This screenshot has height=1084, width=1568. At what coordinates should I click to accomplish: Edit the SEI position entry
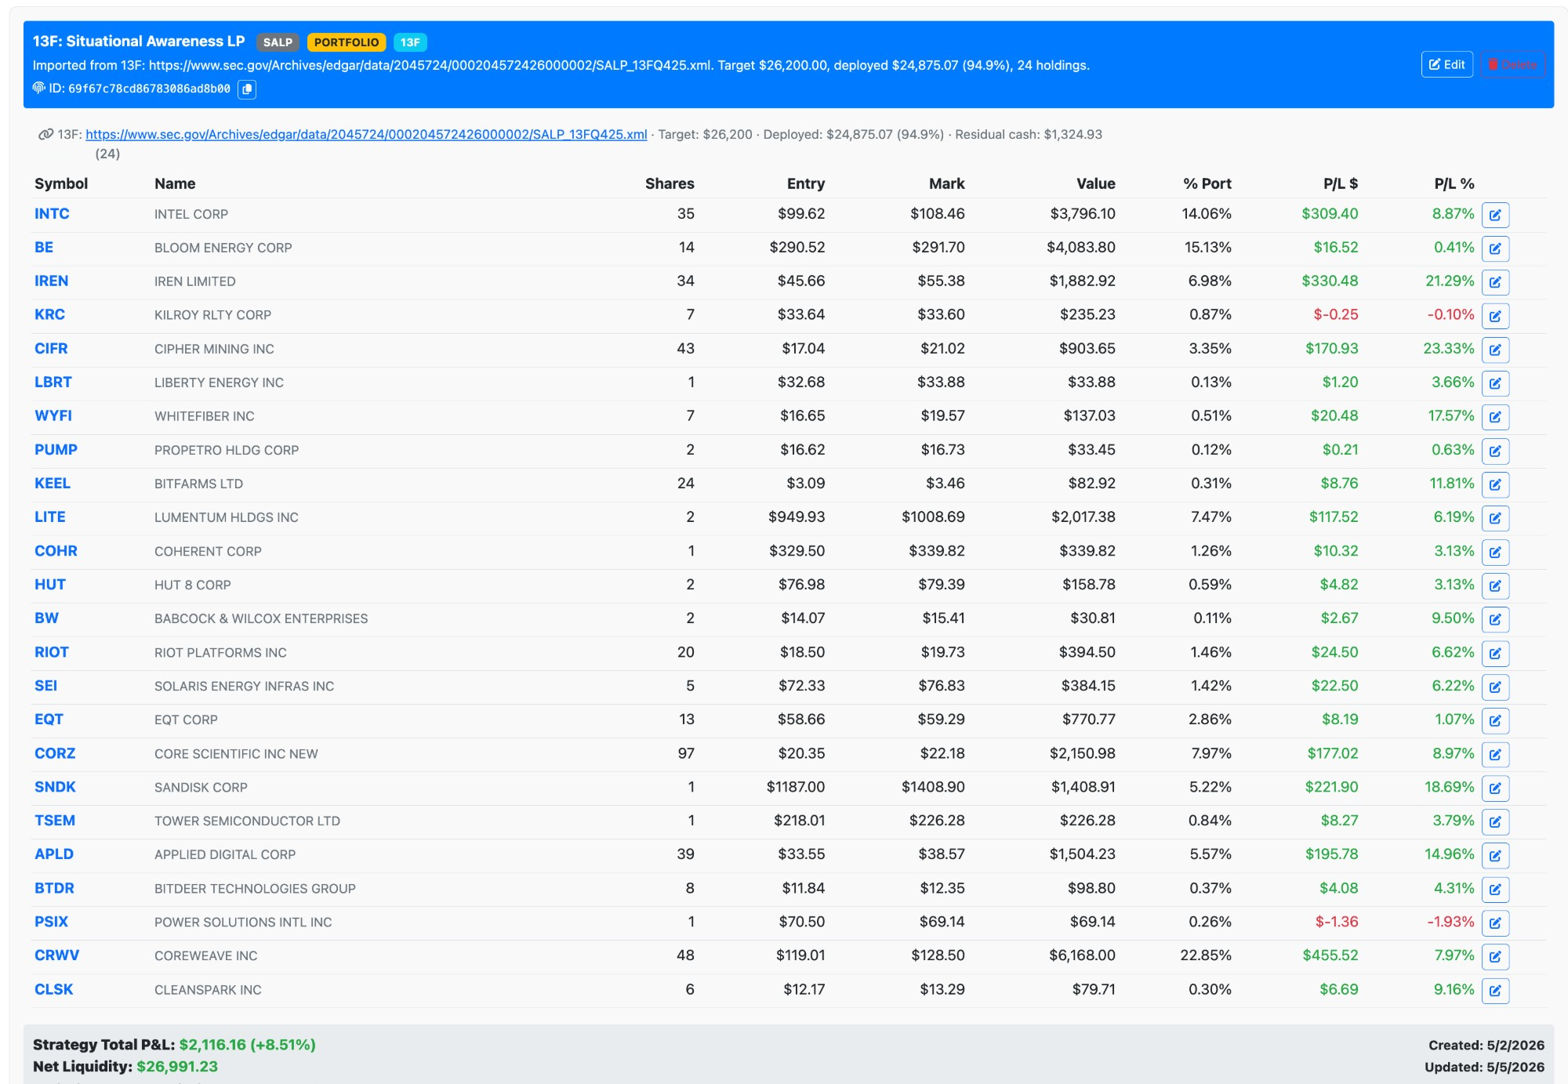[1495, 687]
